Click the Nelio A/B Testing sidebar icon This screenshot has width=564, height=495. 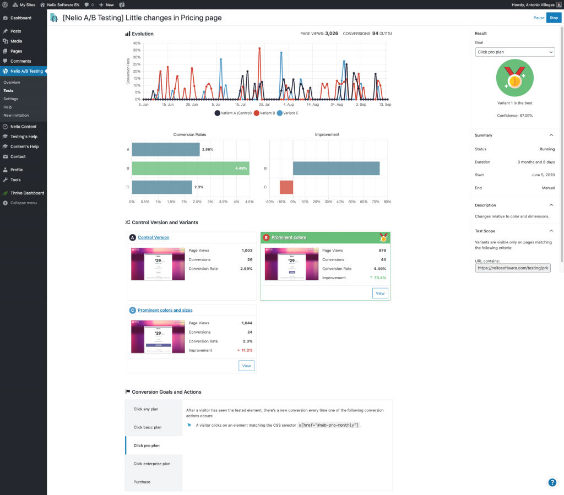point(6,71)
